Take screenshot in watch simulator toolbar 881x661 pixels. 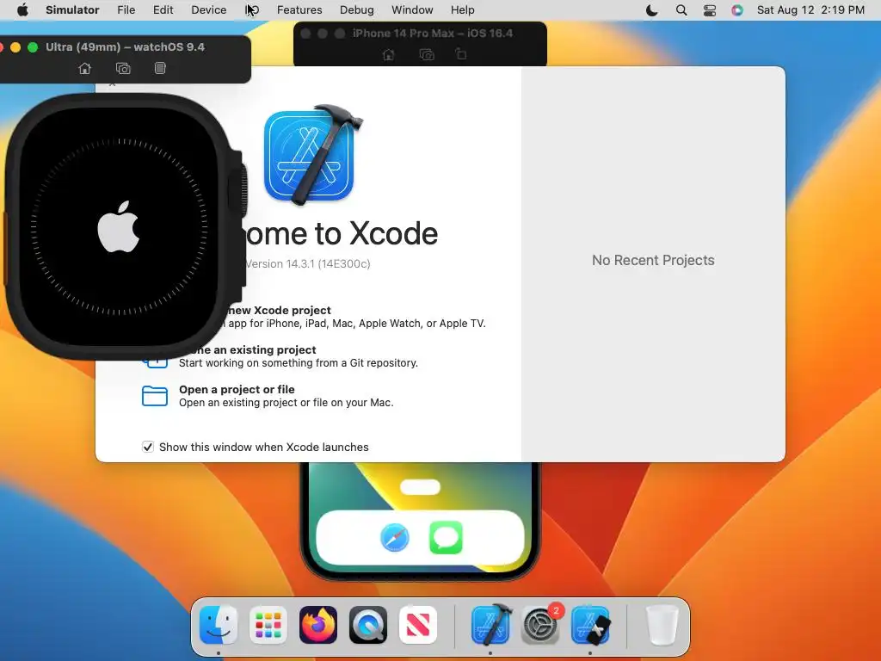pos(123,69)
